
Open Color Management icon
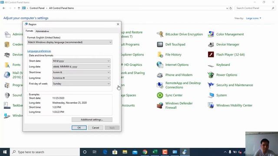211,34
